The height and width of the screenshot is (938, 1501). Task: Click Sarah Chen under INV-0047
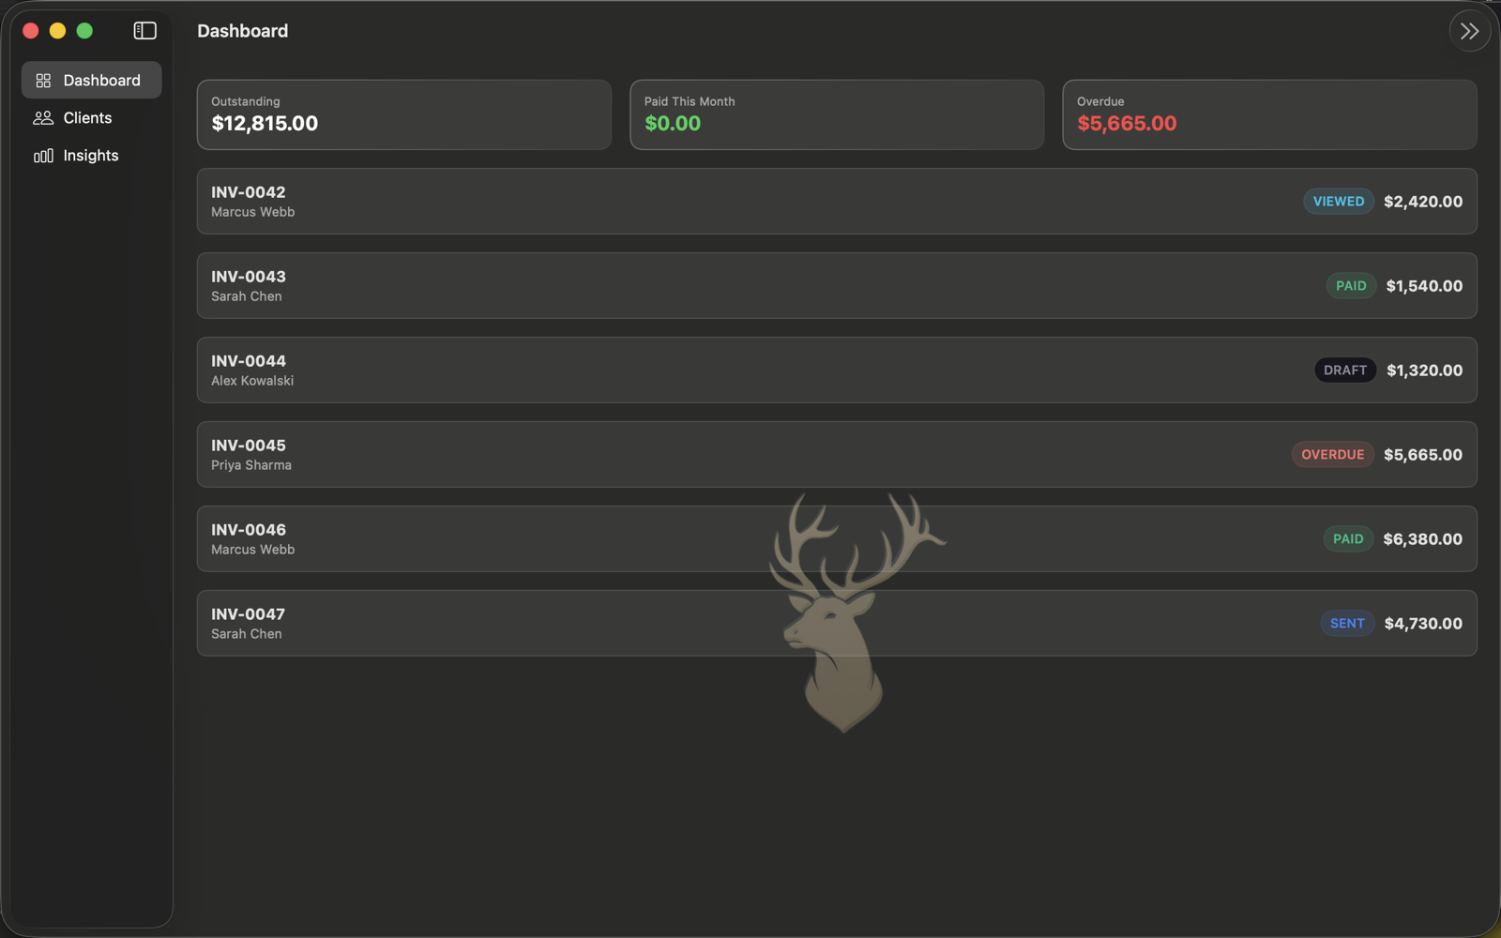point(247,634)
